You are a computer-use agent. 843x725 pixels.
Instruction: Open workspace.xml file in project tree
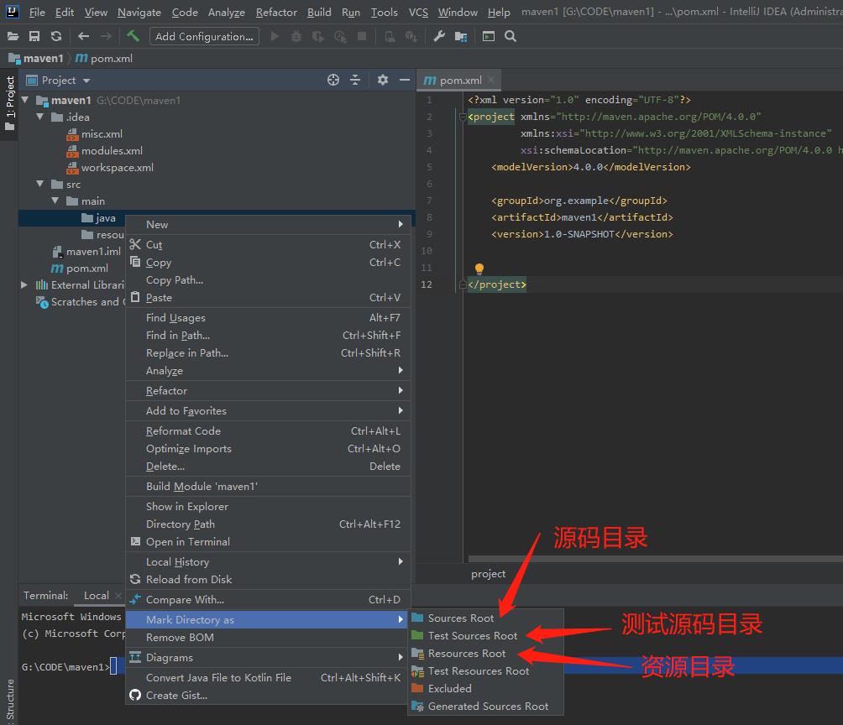[x=117, y=167]
